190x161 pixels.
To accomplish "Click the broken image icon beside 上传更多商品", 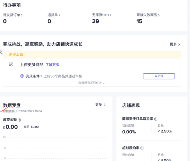I will (x=11, y=64).
